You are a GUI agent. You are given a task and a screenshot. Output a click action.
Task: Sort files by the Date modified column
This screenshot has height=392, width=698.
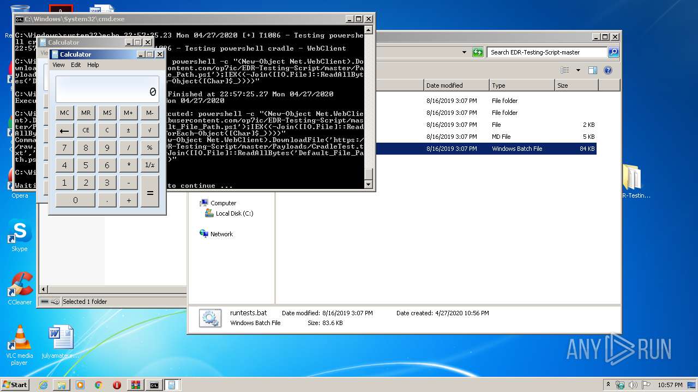[x=456, y=85]
